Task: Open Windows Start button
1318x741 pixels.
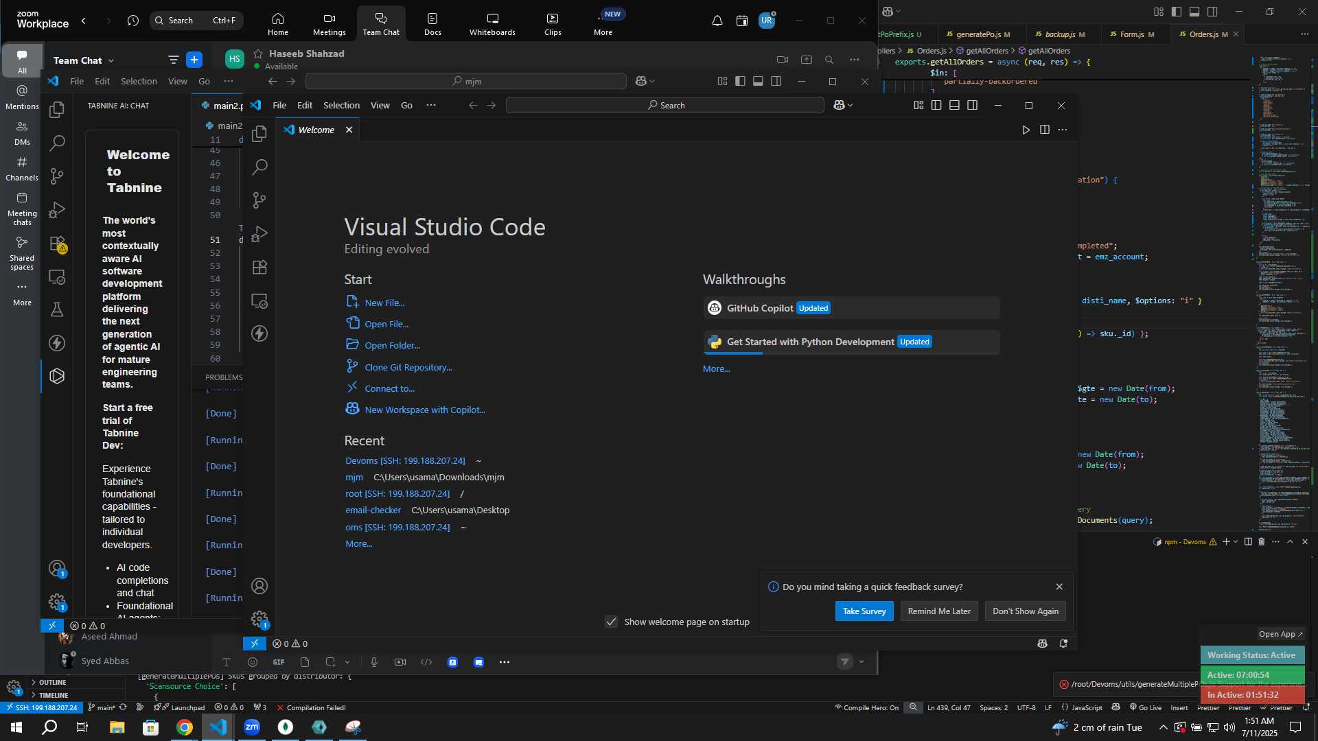Action: [16, 727]
